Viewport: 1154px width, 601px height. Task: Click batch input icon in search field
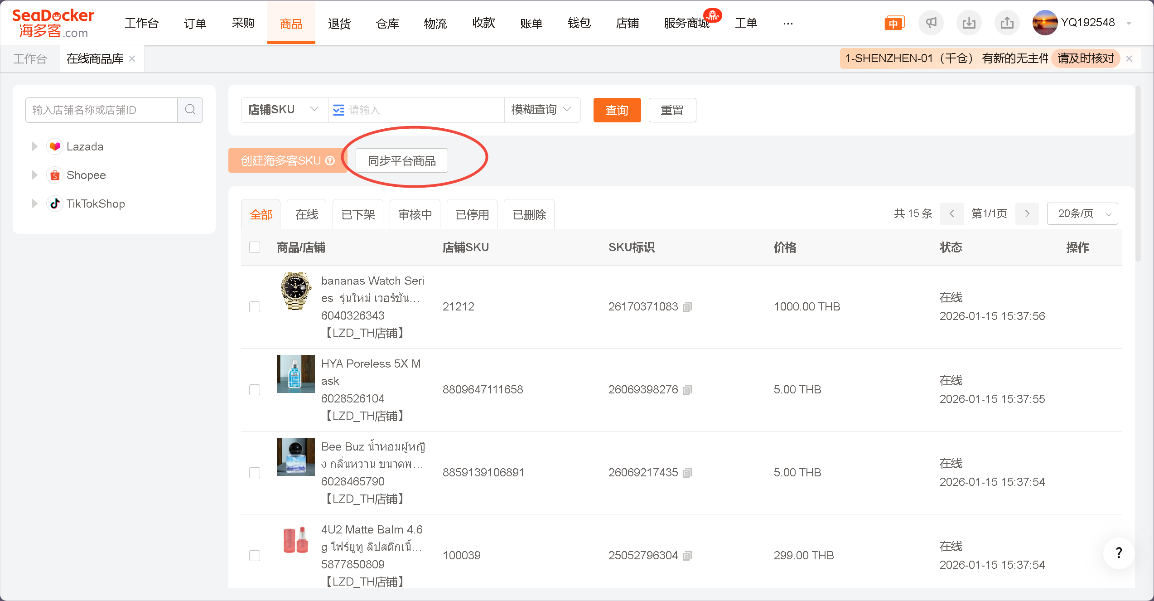point(338,110)
